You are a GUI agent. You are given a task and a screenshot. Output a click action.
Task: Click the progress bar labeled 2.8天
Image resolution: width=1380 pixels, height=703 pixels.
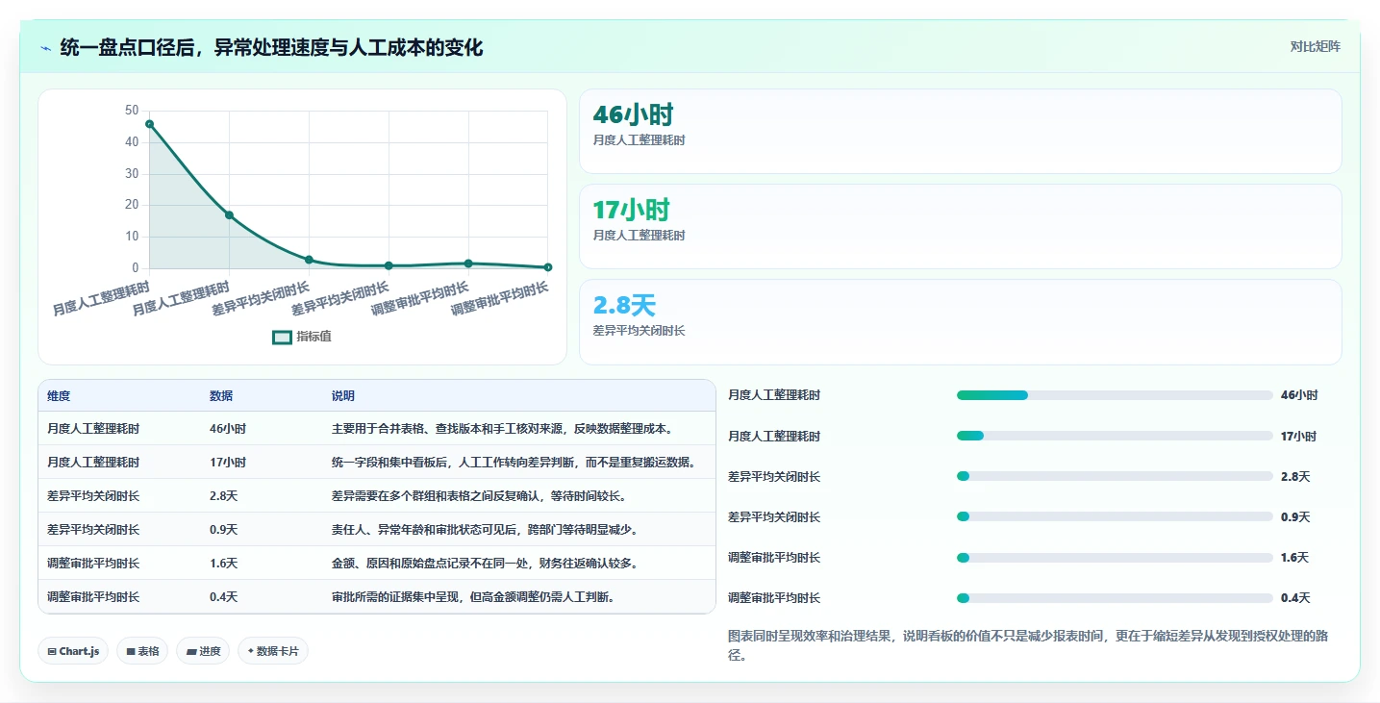point(1115,476)
